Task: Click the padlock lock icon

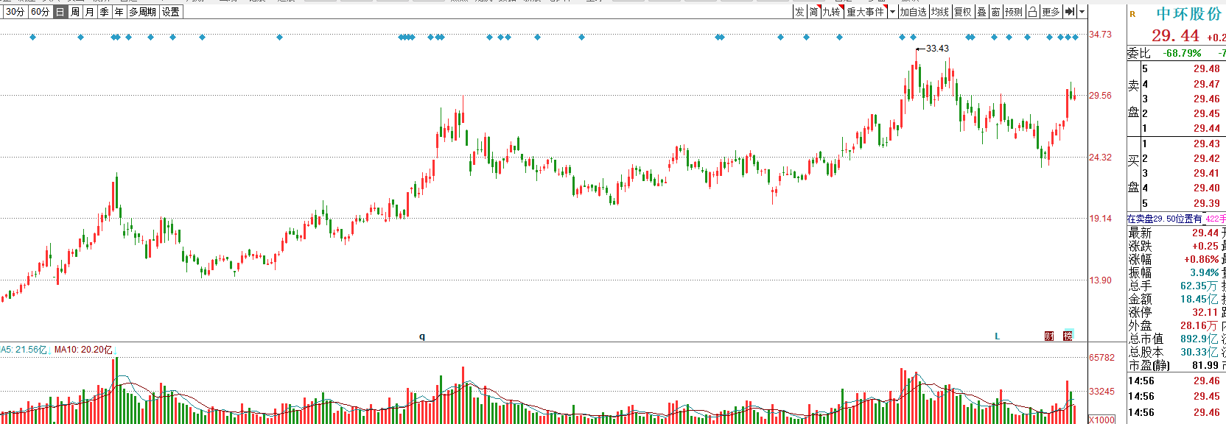Action: pyautogui.click(x=1033, y=12)
